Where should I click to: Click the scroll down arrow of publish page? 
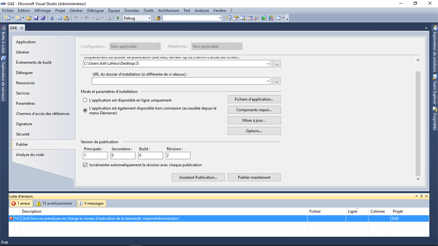click(418, 179)
